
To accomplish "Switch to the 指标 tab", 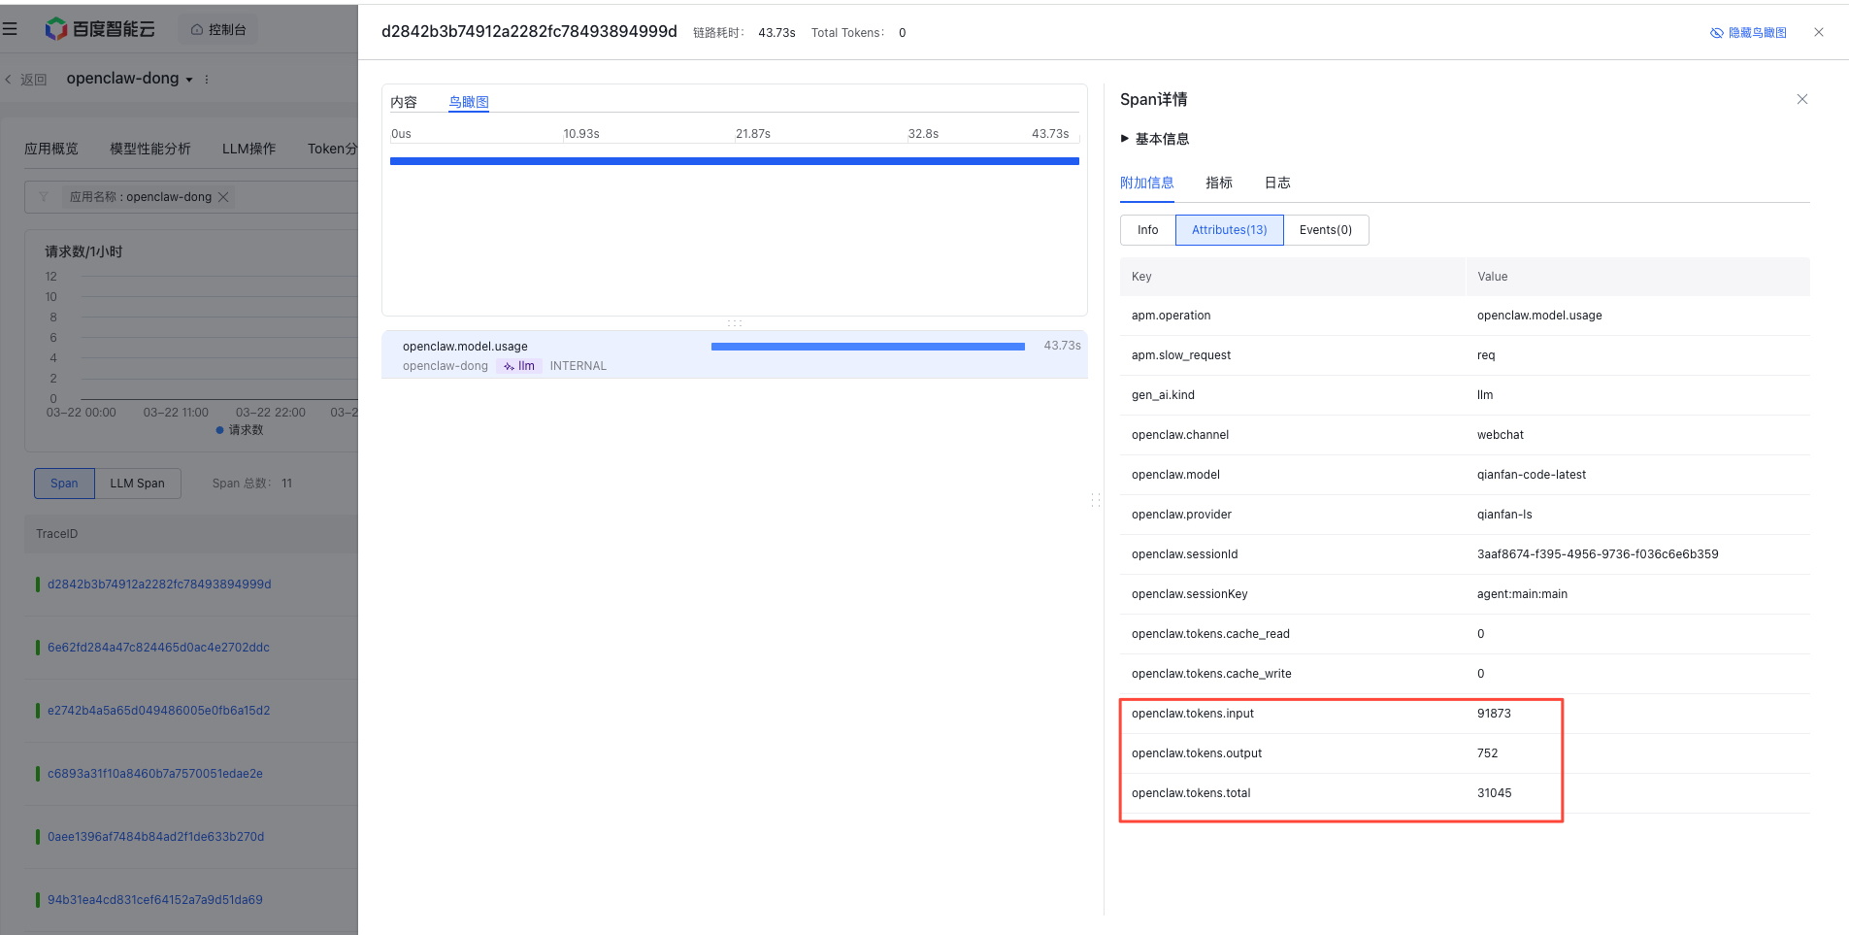I will [x=1218, y=183].
